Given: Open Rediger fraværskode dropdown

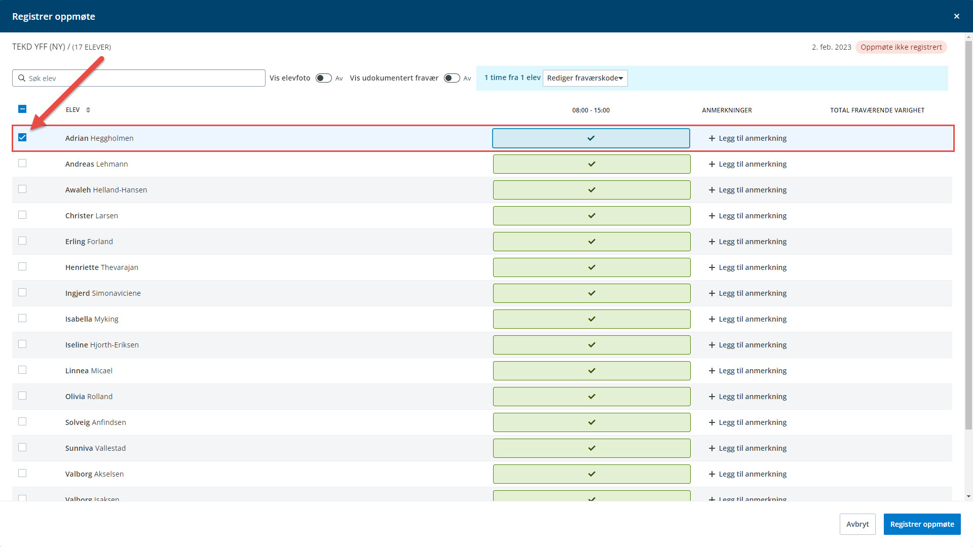Looking at the screenshot, I should (x=585, y=78).
